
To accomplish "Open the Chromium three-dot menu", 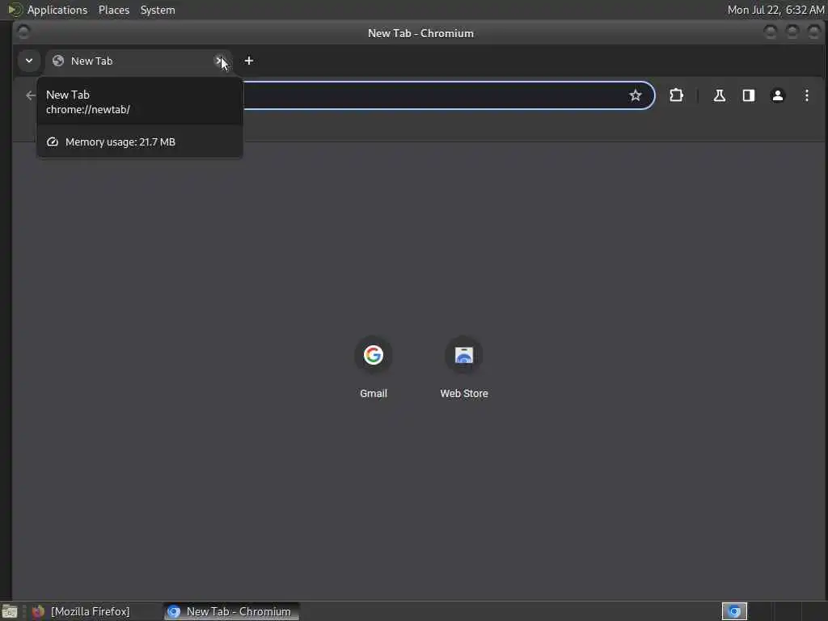I will [x=806, y=95].
